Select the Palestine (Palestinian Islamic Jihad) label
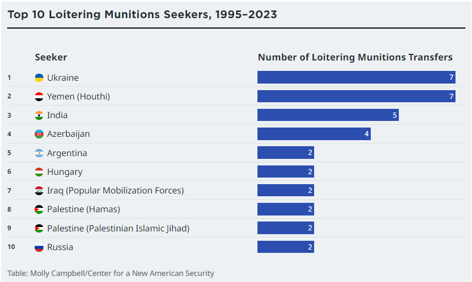This screenshot has width=472, height=282. pos(118,229)
